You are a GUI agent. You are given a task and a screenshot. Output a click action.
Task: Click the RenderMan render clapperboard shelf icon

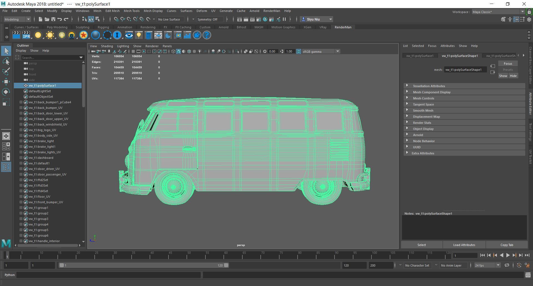(x=16, y=35)
